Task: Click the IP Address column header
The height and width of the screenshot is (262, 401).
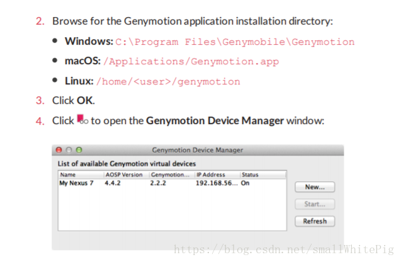Action: (x=217, y=174)
